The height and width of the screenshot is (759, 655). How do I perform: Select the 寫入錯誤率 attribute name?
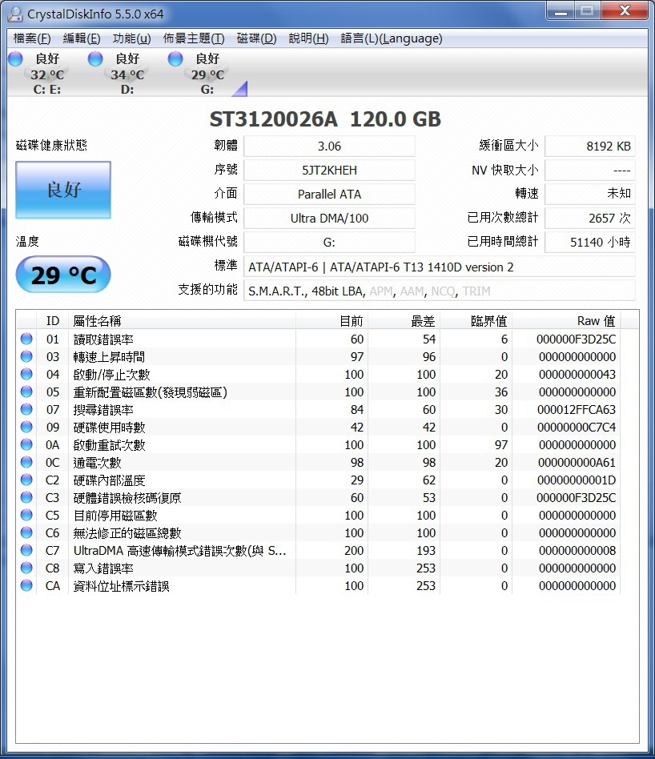[103, 568]
